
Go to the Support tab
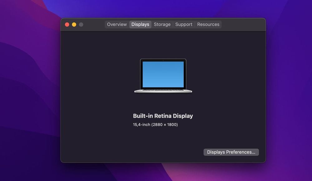pyautogui.click(x=184, y=24)
